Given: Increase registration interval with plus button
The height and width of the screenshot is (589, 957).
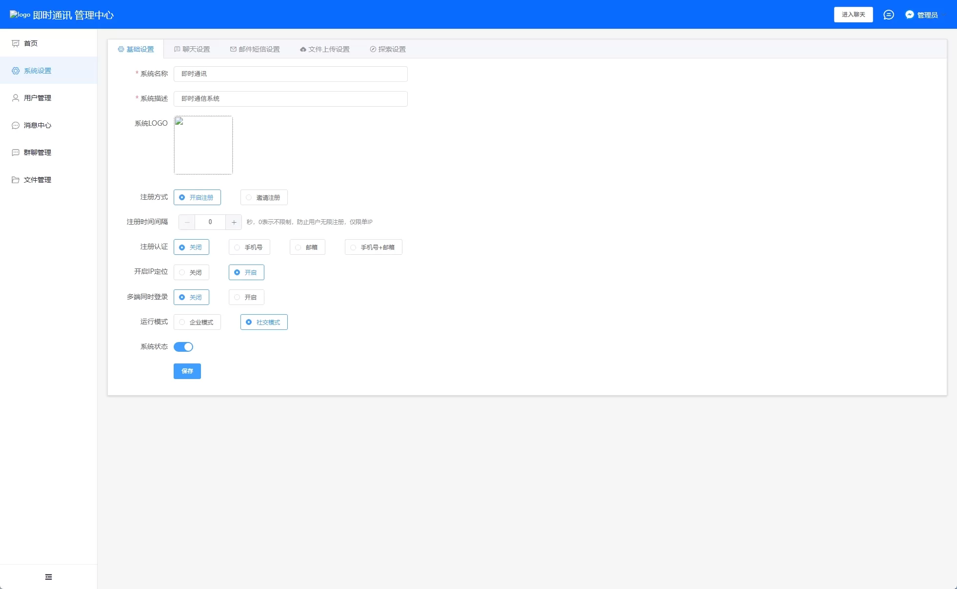Looking at the screenshot, I should [x=234, y=222].
